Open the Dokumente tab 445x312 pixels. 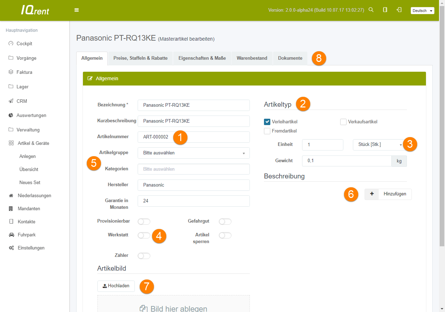(290, 58)
